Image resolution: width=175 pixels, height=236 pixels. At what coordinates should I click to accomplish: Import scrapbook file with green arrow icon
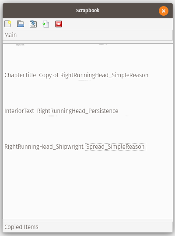point(46,24)
